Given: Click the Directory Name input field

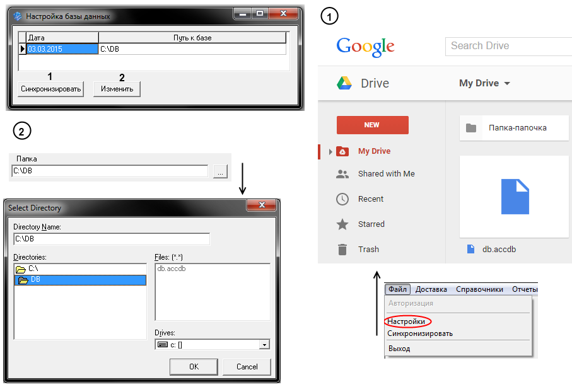Looking at the screenshot, I should (112, 239).
